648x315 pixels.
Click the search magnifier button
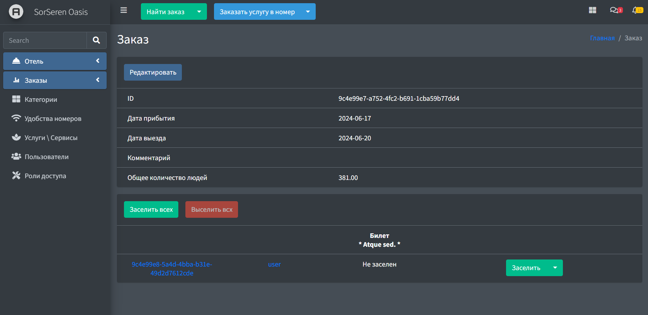(96, 40)
